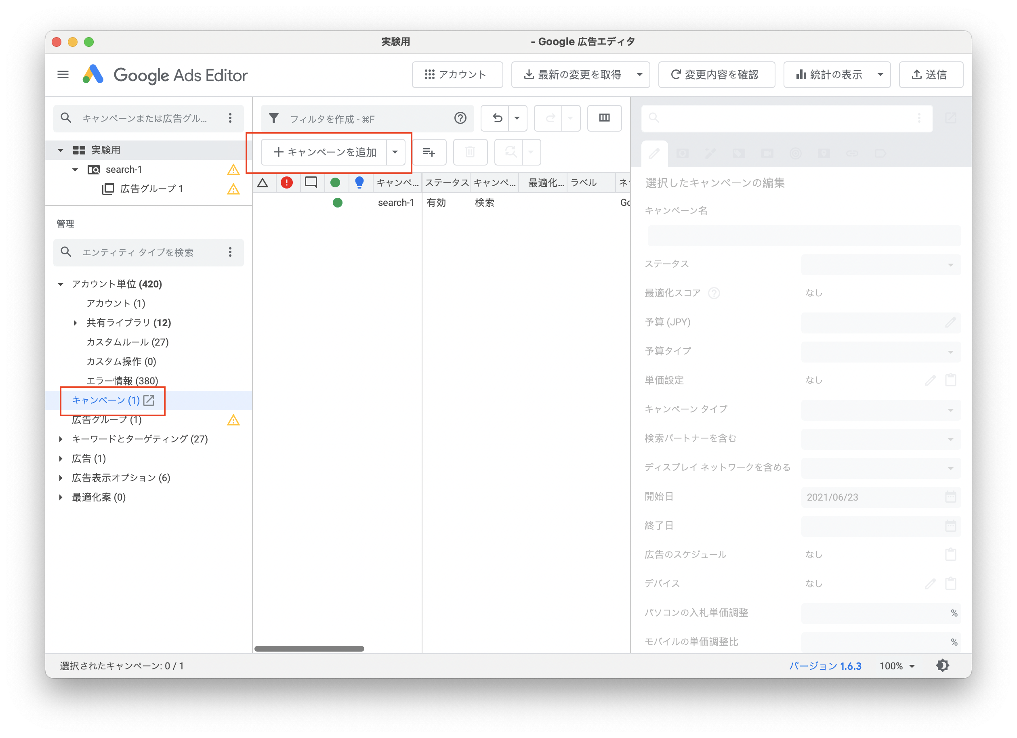Click the dark mode toggle icon

(x=942, y=665)
